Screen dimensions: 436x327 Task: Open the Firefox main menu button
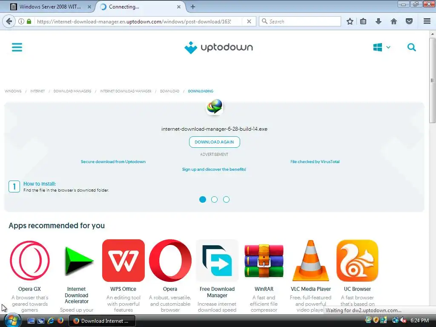coord(427,21)
